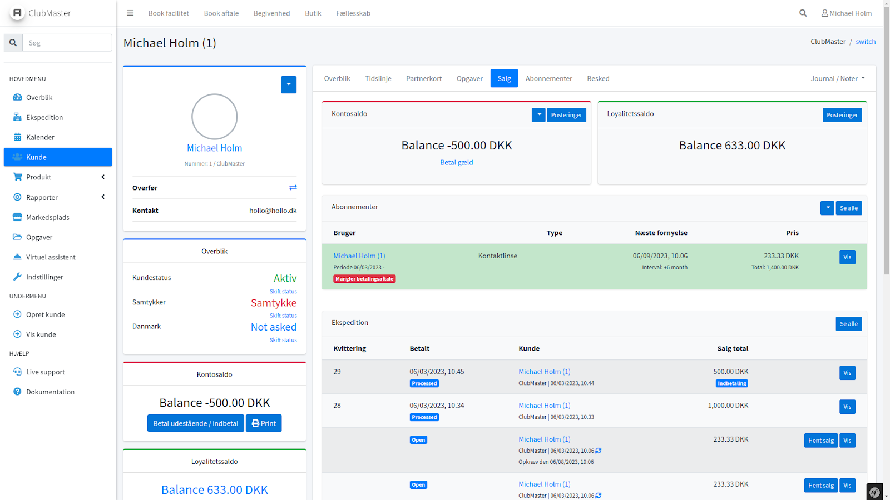Click the sidebar Søg input field
The width and height of the screenshot is (890, 500).
click(x=67, y=43)
